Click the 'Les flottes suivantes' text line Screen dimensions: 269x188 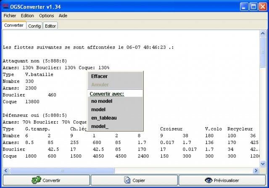[x=88, y=47]
